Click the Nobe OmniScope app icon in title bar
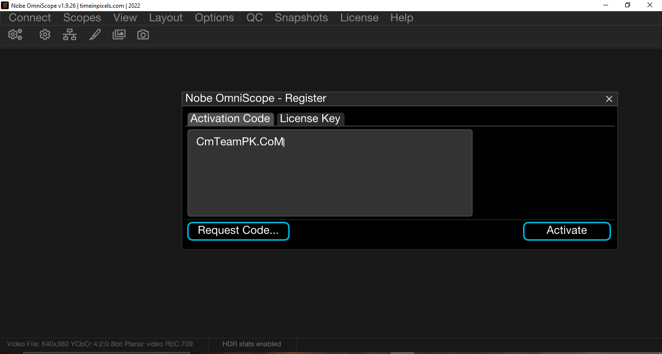662x354 pixels. pos(5,5)
